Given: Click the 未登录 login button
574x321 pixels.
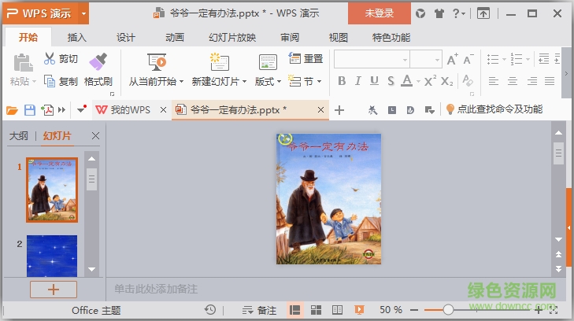Looking at the screenshot, I should pyautogui.click(x=380, y=13).
